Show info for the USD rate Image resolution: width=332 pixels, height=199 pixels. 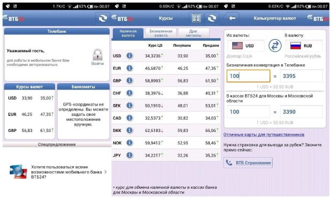pos(130,56)
